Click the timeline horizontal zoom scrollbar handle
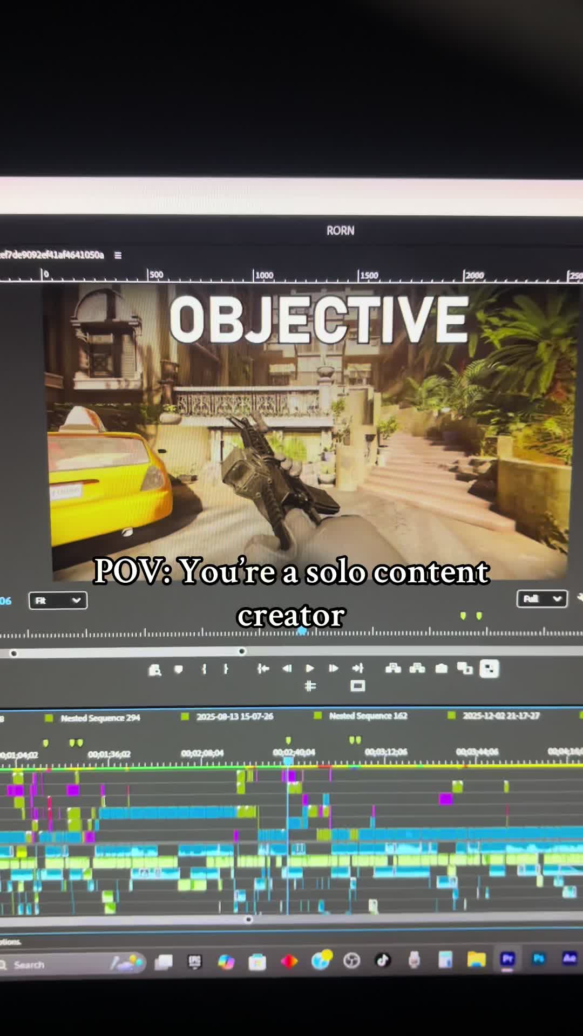 click(x=249, y=919)
